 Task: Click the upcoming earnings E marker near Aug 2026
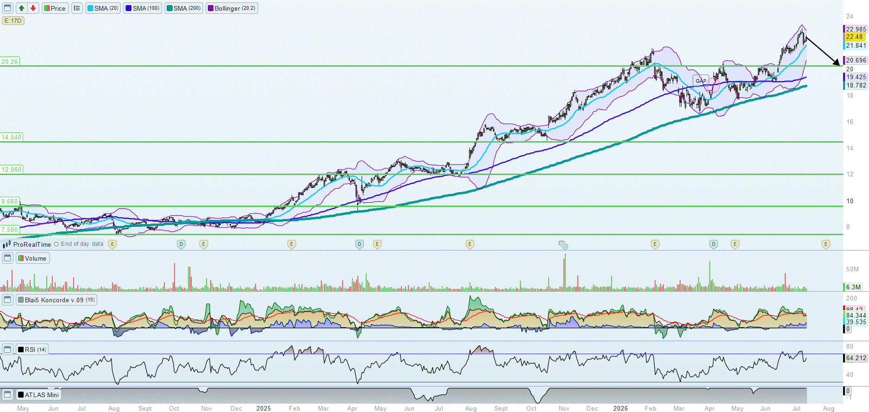[825, 244]
